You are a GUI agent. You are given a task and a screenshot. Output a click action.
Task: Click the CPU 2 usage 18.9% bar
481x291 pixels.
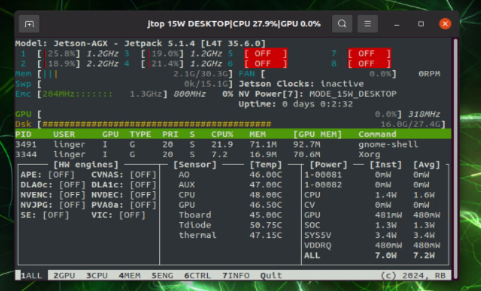click(x=59, y=64)
